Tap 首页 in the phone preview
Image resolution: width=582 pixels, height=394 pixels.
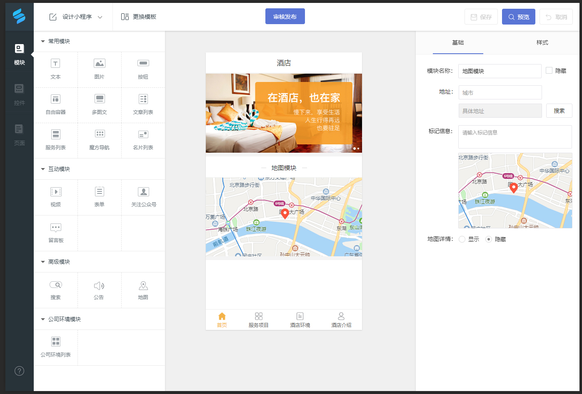point(222,320)
